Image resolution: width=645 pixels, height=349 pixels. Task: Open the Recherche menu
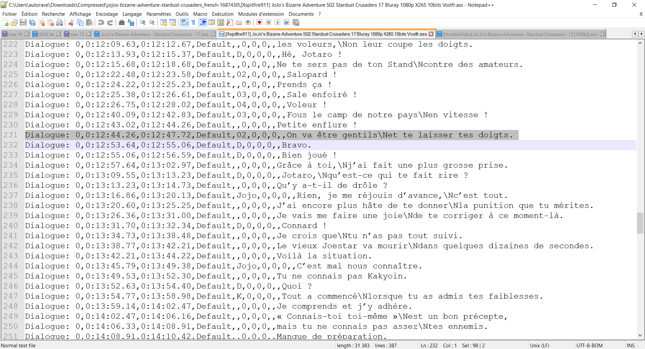53,14
